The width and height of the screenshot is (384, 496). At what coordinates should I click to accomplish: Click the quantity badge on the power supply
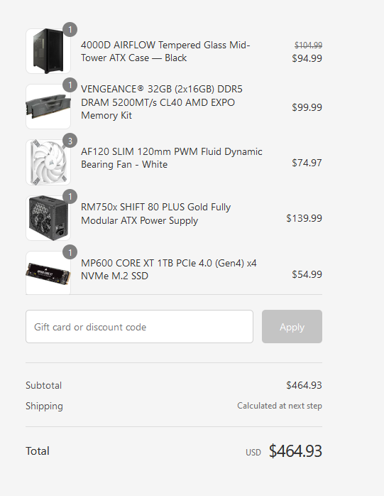click(x=70, y=196)
